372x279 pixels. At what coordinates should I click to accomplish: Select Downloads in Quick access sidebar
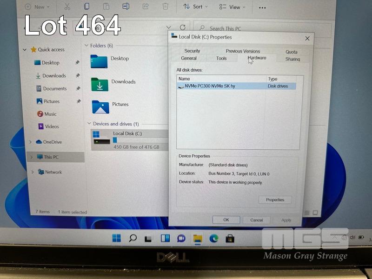54,76
